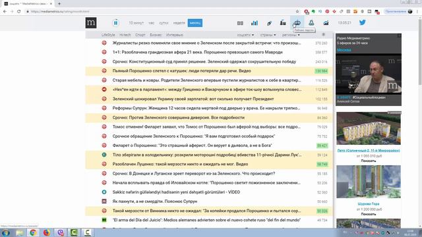Click view count 370 260 on first headline
The image size is (422, 237).
(x=321, y=43)
